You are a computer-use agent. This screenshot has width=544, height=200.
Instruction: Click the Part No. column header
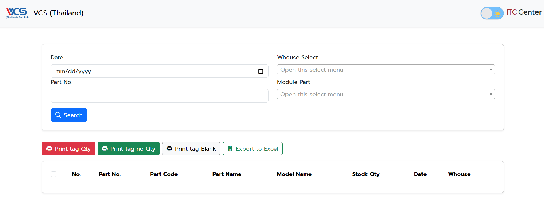pos(109,174)
